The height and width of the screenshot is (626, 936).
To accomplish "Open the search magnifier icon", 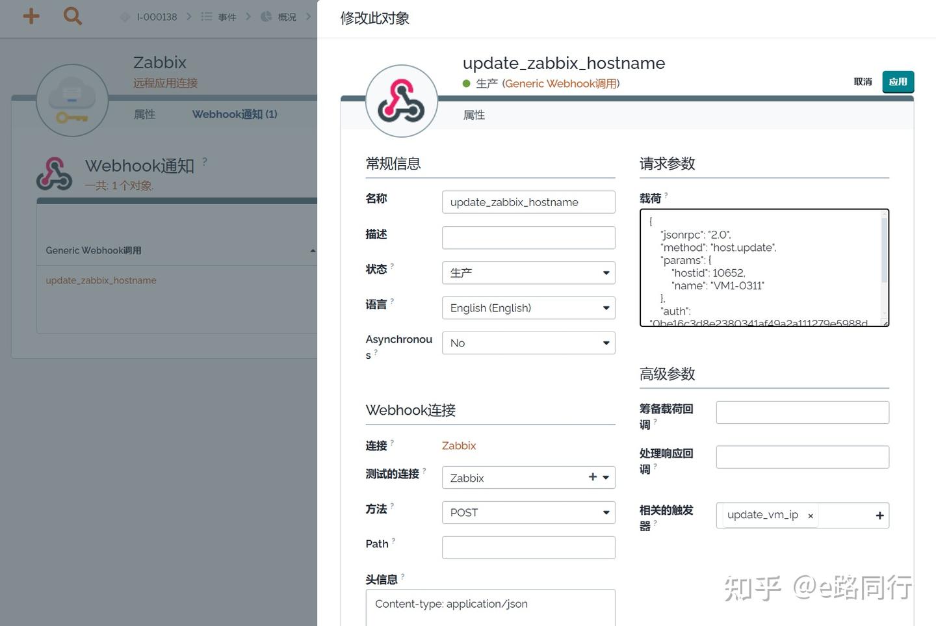I will point(72,16).
